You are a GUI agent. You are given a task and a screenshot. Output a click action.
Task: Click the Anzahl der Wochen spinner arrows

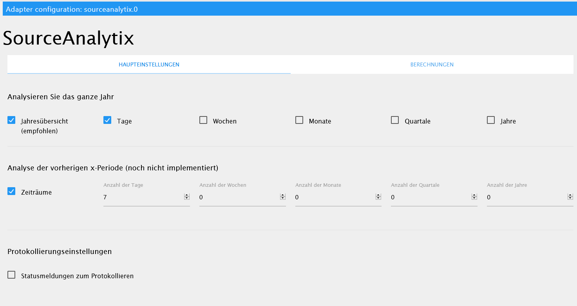coord(283,197)
